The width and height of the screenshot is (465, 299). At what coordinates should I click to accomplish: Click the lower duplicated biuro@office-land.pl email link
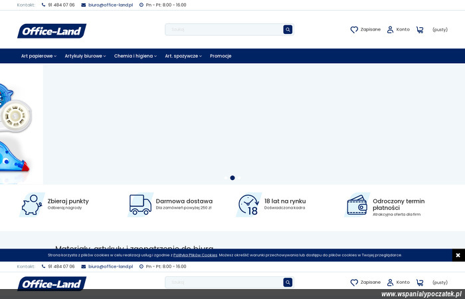pyautogui.click(x=111, y=266)
